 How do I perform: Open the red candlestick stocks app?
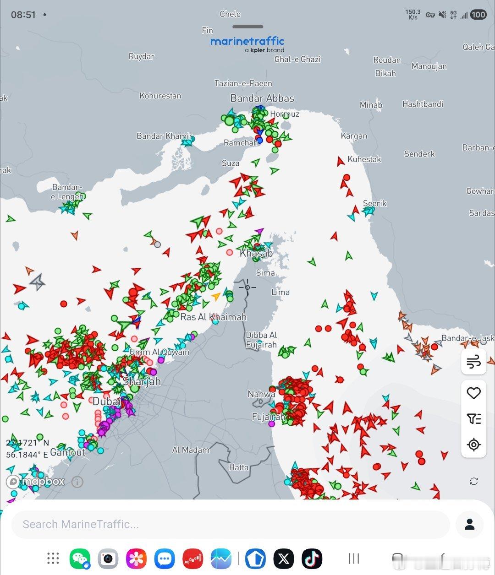[193, 559]
